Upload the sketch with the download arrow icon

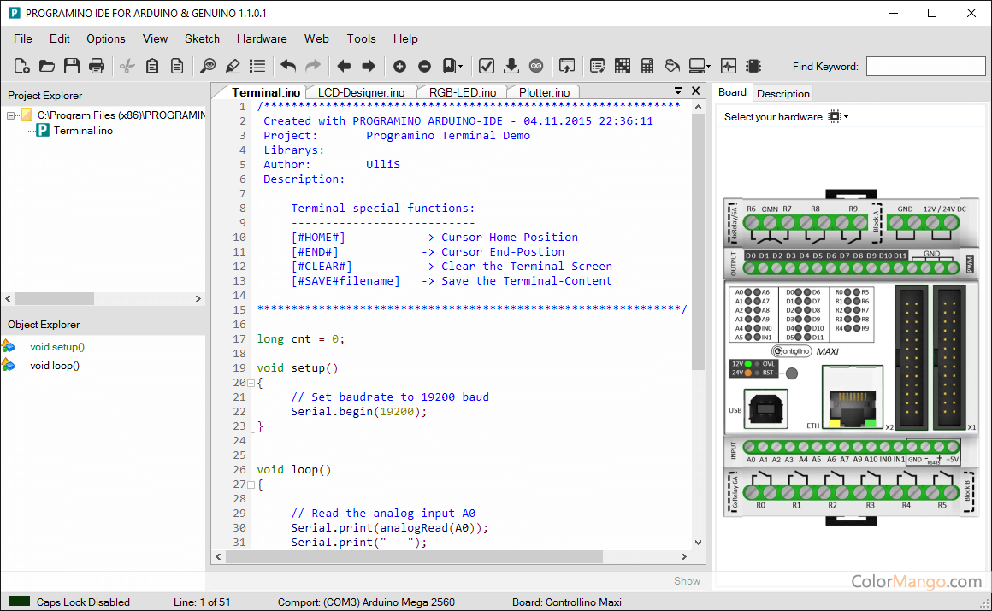(x=511, y=66)
